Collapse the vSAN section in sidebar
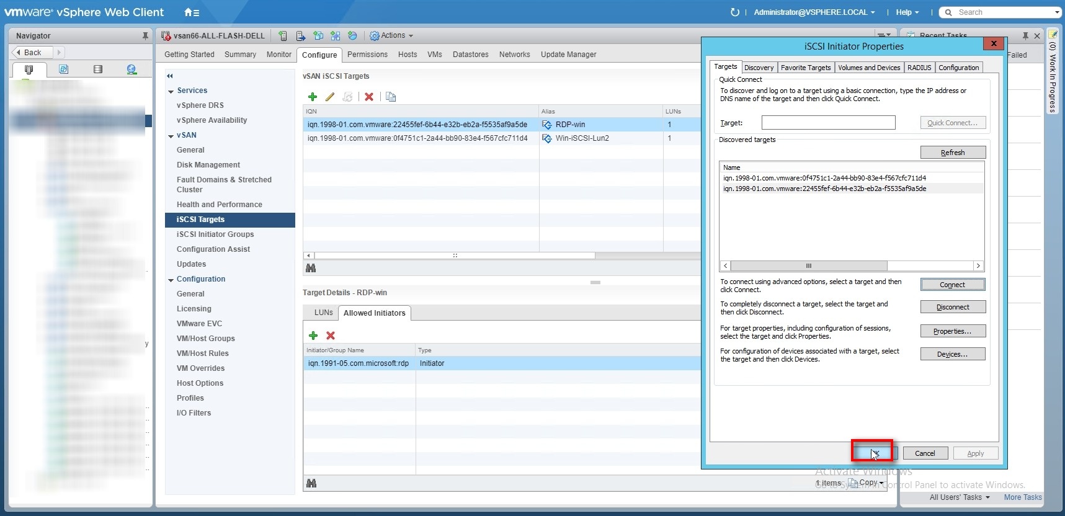The image size is (1065, 516). [x=171, y=136]
